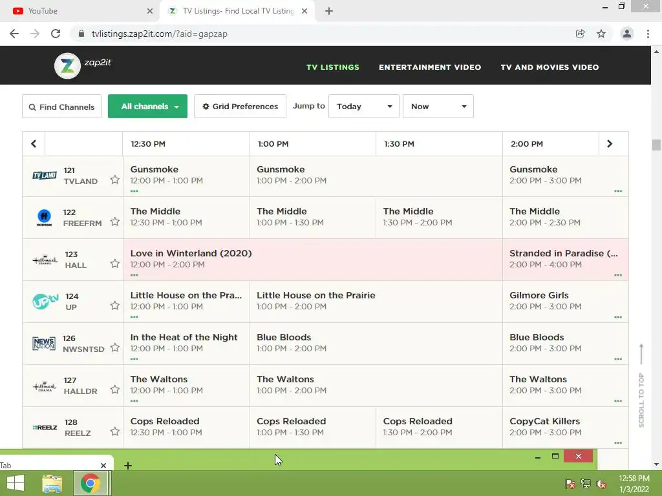Favorite the FREEFRM channel with its star

115,222
